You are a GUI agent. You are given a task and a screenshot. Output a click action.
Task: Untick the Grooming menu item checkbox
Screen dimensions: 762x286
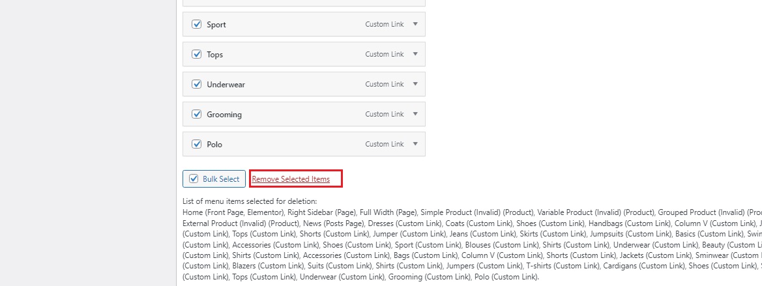coord(196,114)
